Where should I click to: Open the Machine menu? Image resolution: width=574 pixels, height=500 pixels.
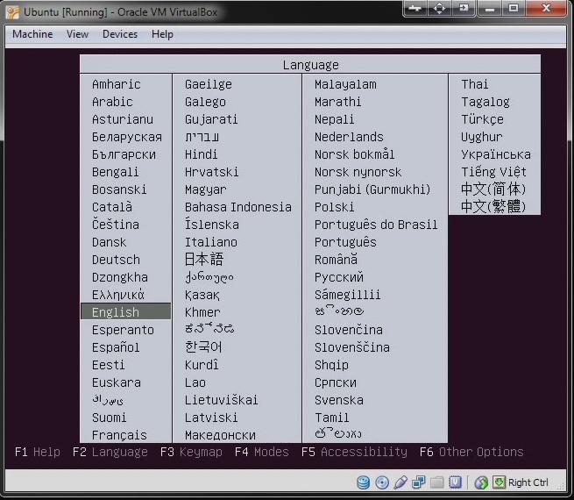pyautogui.click(x=32, y=34)
